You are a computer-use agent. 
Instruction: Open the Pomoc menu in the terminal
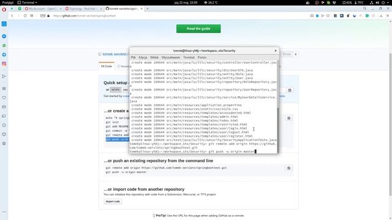[202, 57]
